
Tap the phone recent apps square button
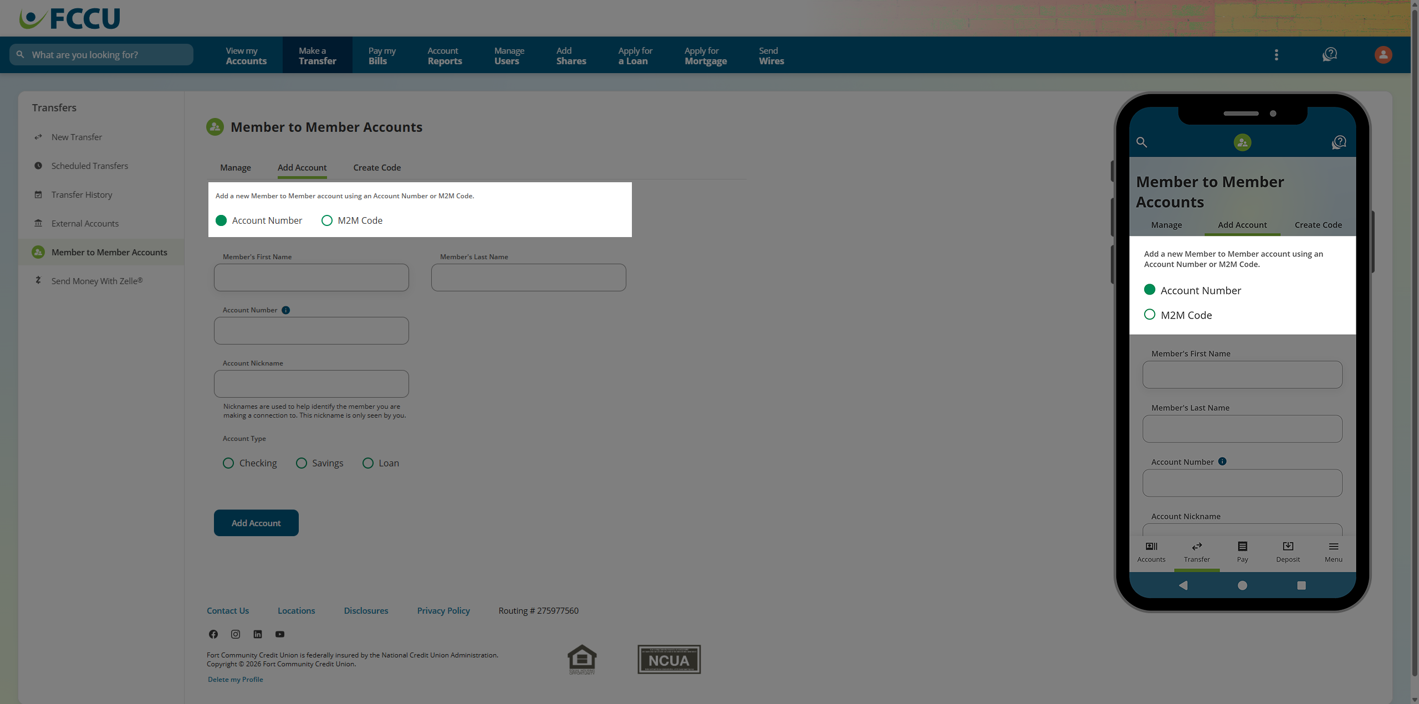pyautogui.click(x=1301, y=585)
